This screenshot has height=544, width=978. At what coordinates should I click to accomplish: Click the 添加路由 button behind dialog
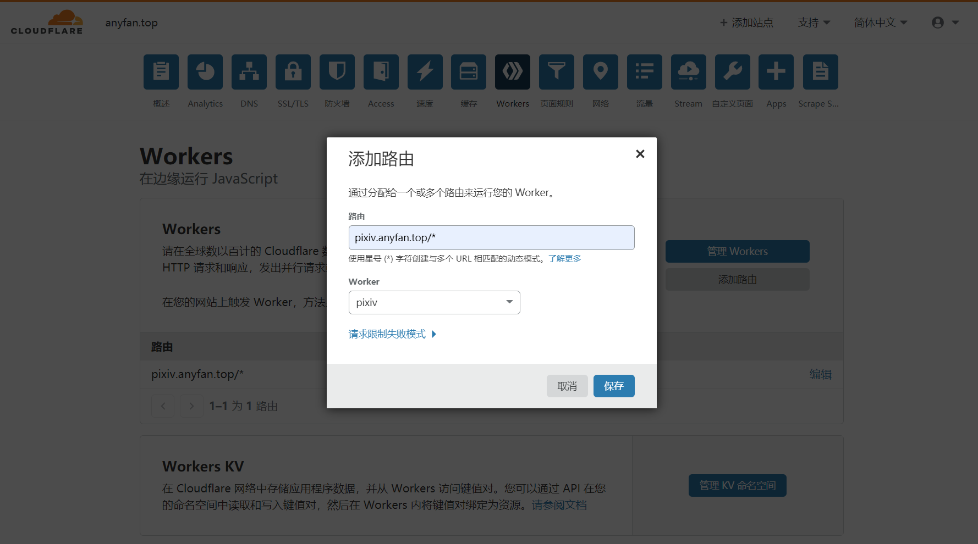[x=738, y=280]
